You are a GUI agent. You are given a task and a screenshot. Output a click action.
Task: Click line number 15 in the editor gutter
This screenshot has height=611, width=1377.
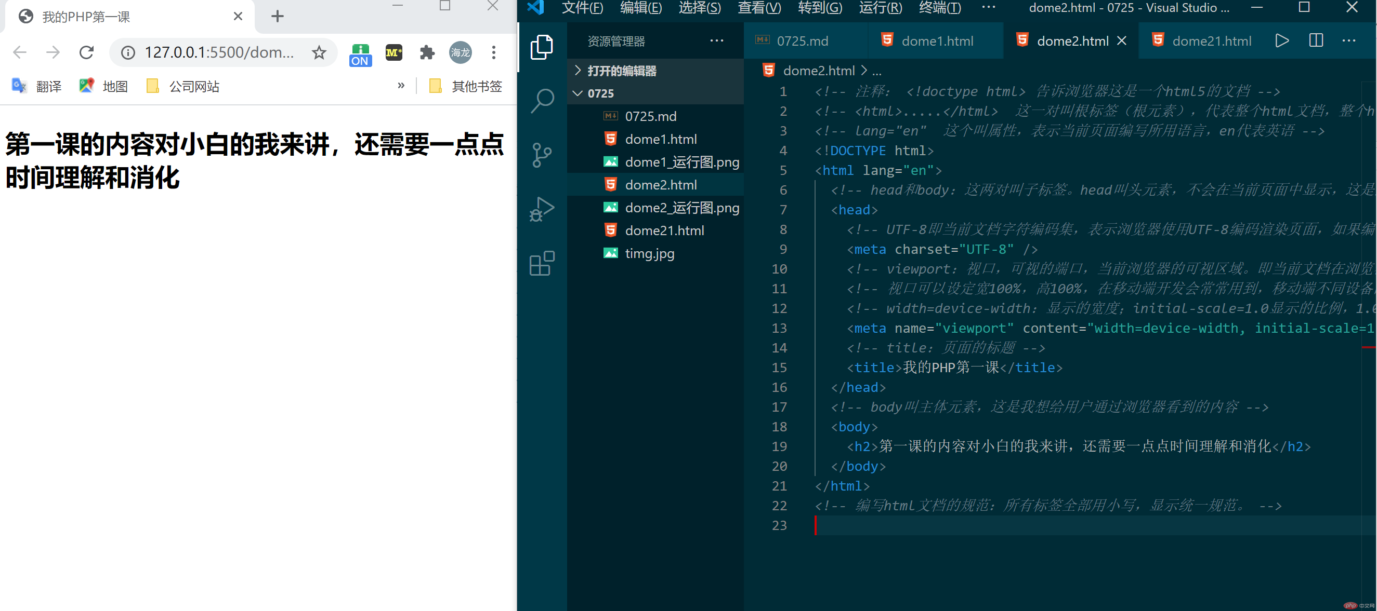click(779, 368)
